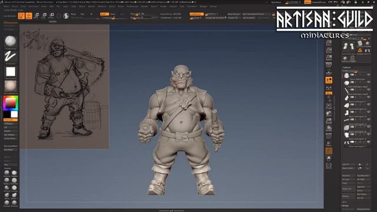Click the QuickSave button
The height and width of the screenshot is (212, 377).
(276, 2)
